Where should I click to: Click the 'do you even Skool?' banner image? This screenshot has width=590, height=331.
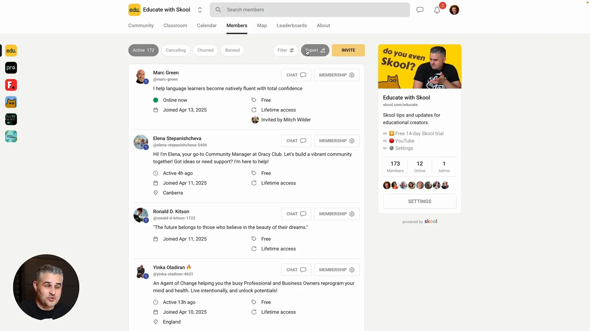[x=419, y=67]
